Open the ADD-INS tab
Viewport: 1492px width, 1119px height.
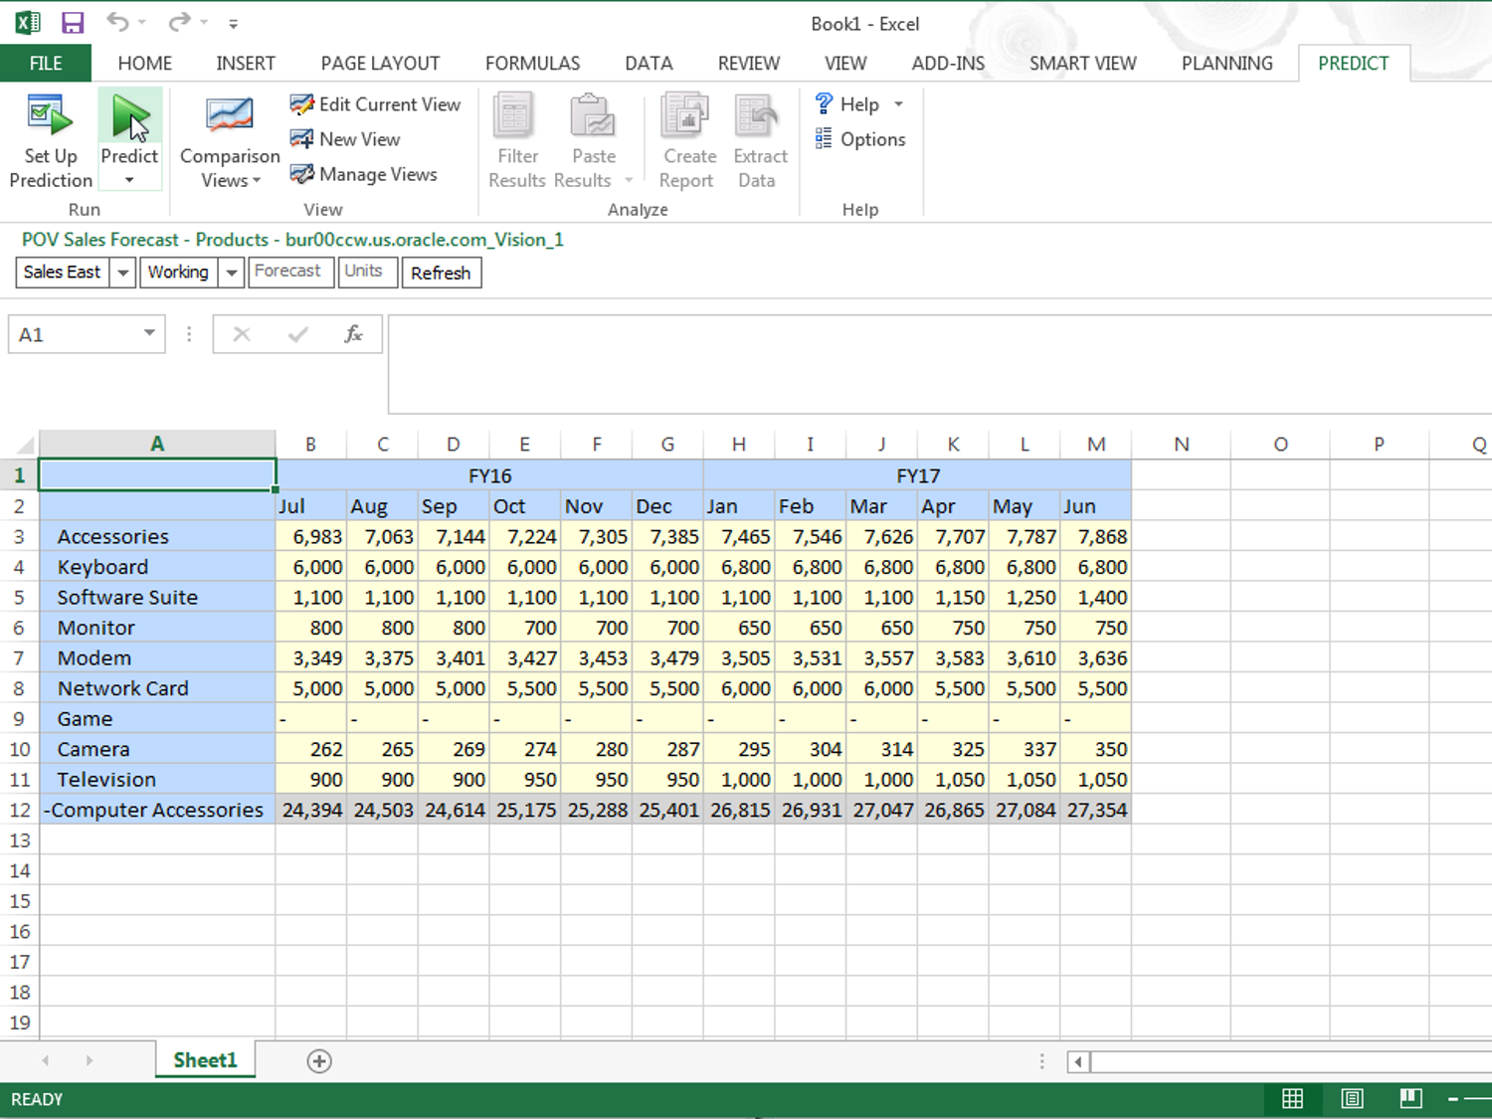[x=948, y=64]
